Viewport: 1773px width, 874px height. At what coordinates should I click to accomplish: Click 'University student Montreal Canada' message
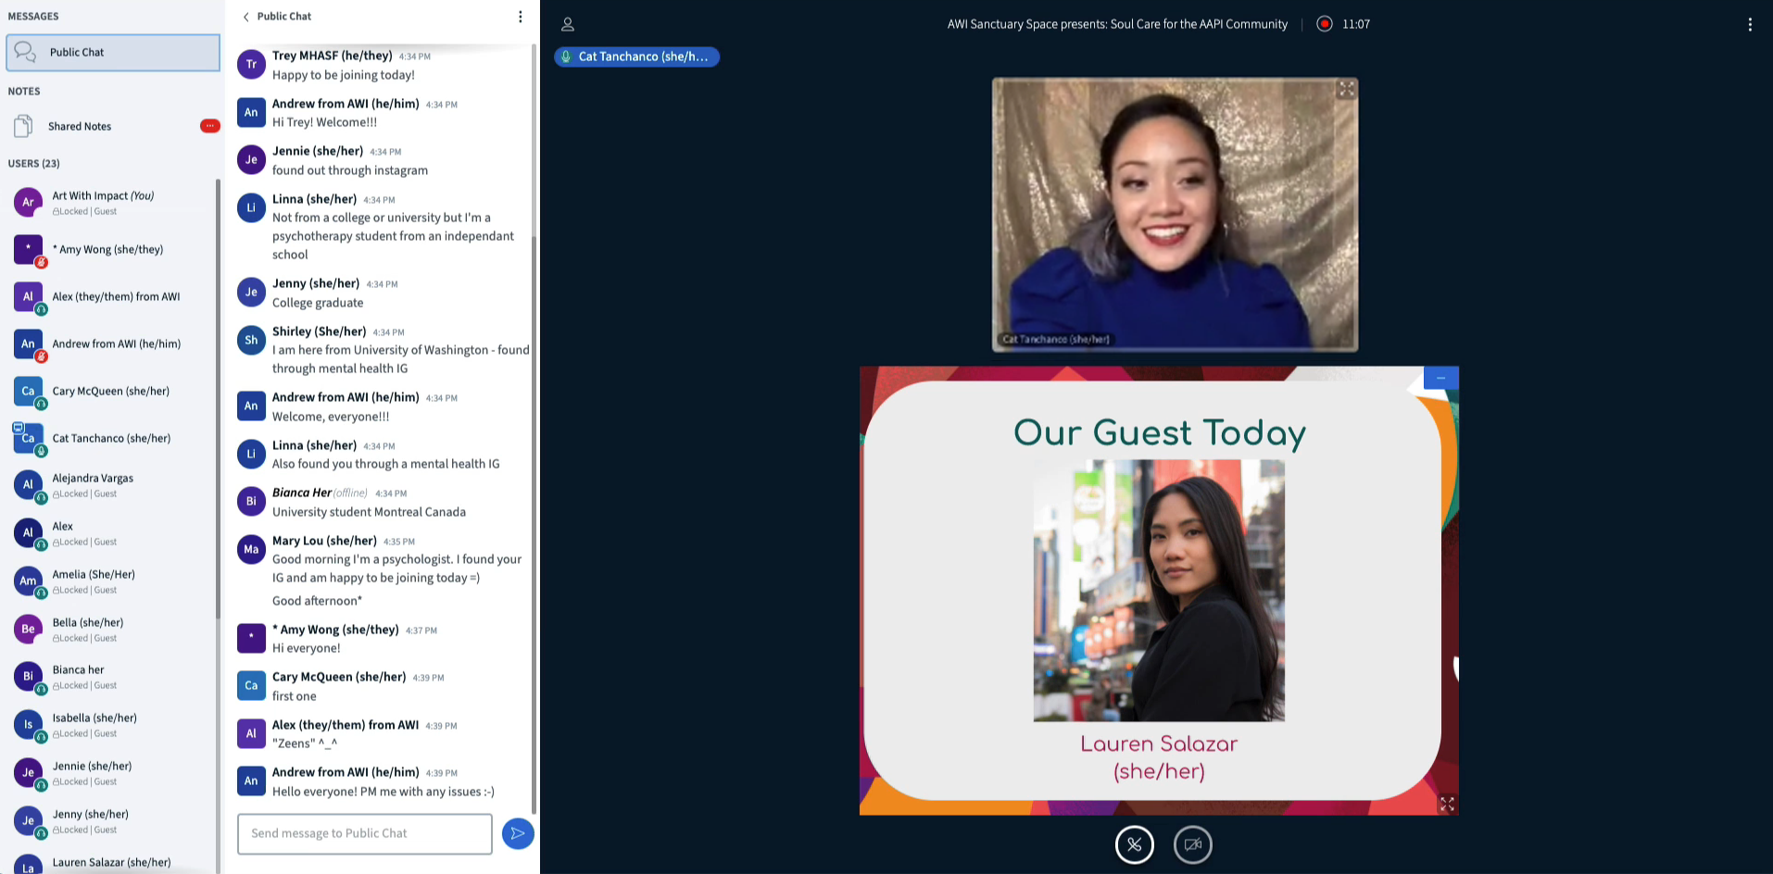(369, 512)
